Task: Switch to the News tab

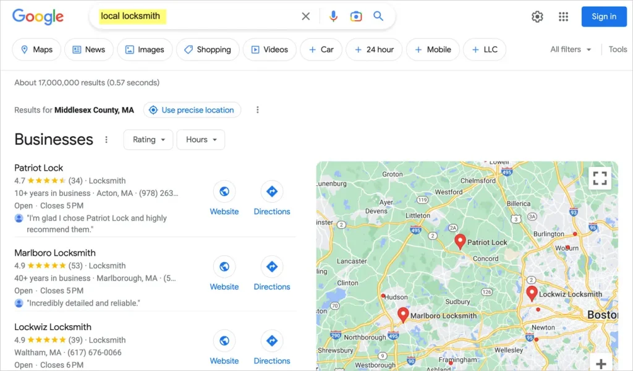Action: tap(89, 49)
